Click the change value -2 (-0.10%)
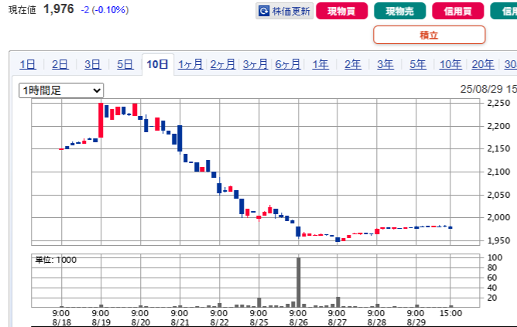 pyautogui.click(x=104, y=10)
